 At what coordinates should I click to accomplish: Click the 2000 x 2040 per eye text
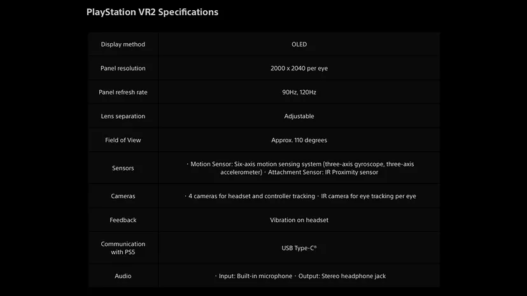click(299, 68)
